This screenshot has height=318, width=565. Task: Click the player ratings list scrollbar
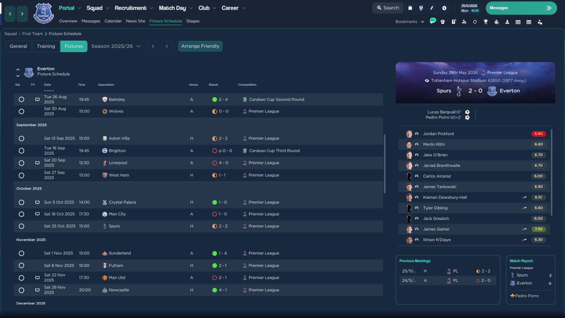click(552, 172)
